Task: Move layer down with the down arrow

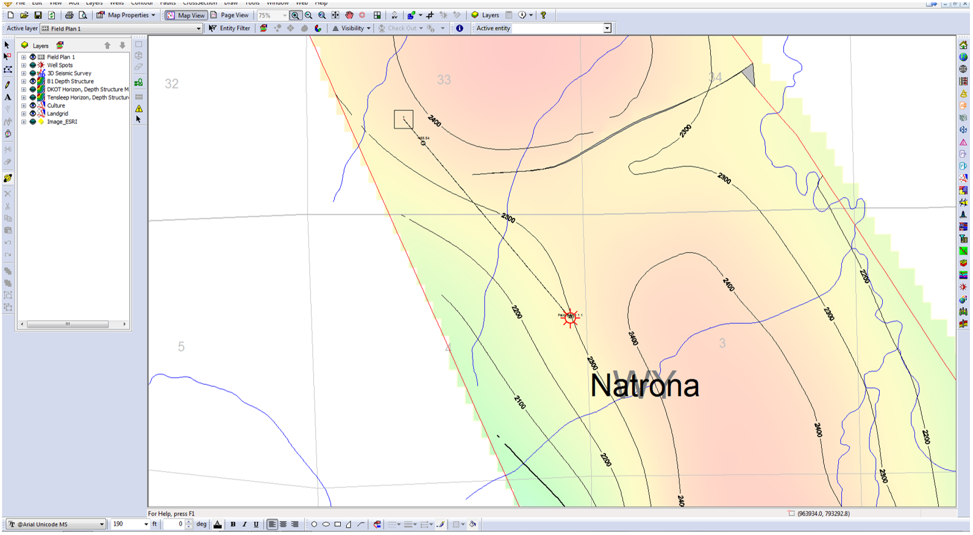Action: click(x=122, y=45)
